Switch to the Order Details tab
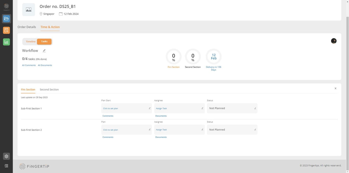The height and width of the screenshot is (173, 349). 27,27
